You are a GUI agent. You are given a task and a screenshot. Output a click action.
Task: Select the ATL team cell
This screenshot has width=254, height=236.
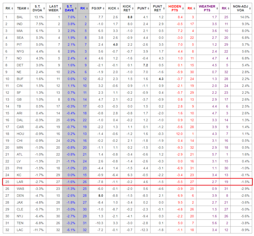coord(22,154)
